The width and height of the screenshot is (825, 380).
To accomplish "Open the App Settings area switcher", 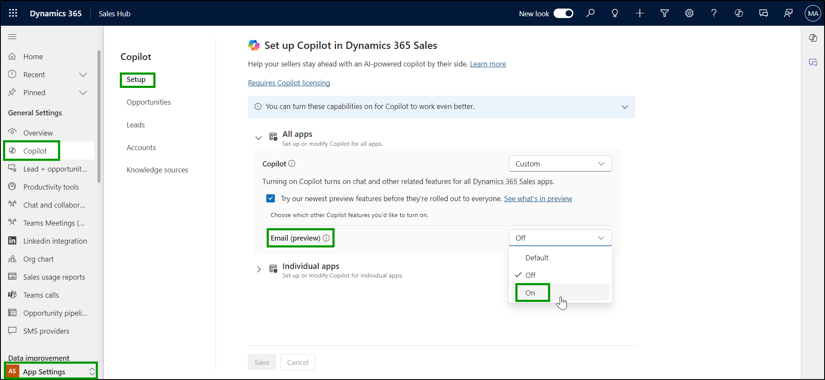I will coord(51,371).
